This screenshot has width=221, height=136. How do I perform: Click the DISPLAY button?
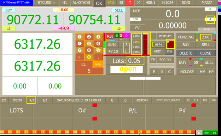click(165, 36)
